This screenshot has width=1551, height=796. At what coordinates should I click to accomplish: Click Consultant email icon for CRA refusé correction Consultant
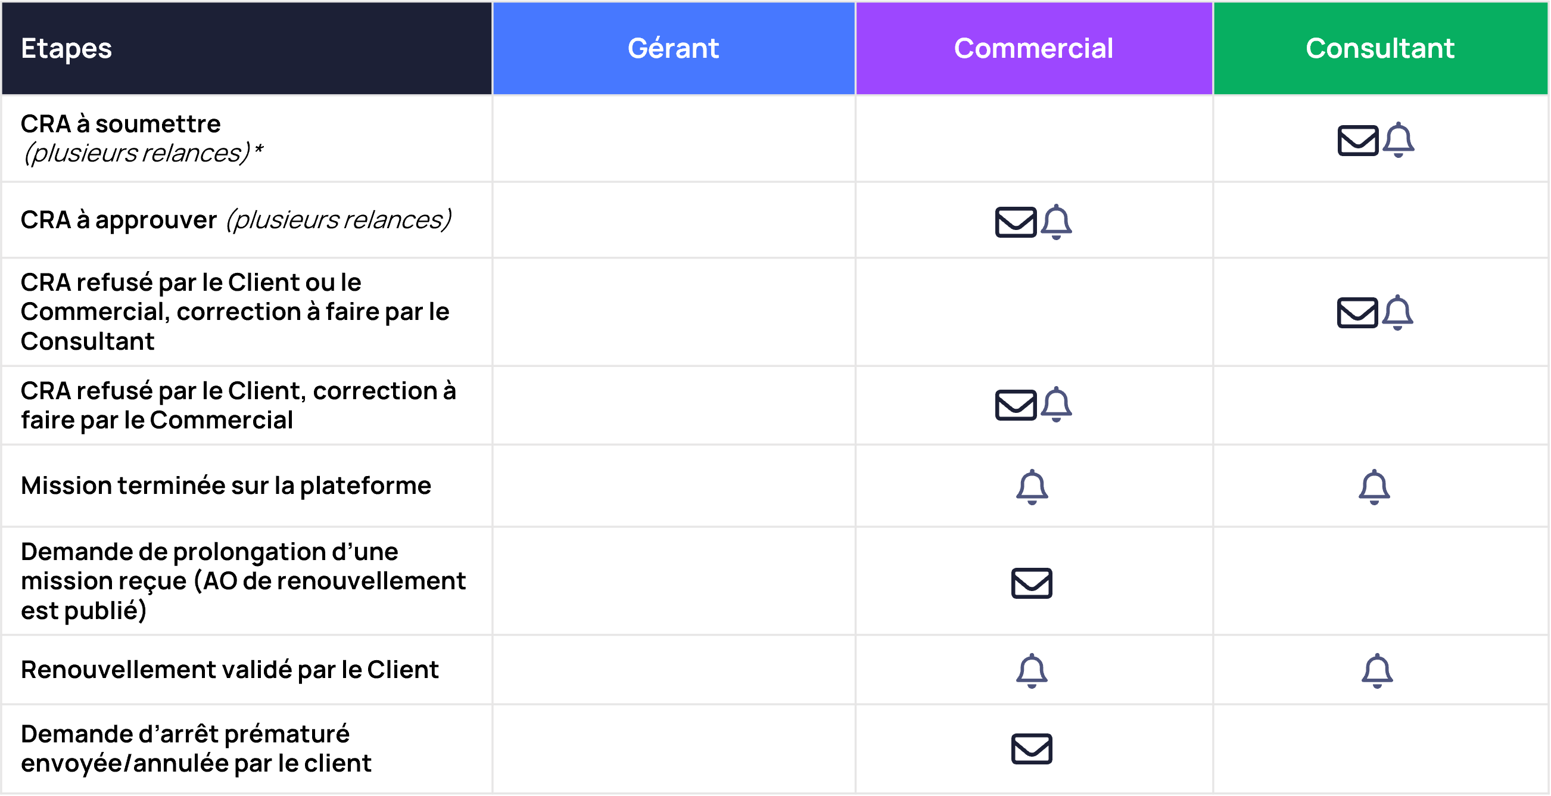1357,313
